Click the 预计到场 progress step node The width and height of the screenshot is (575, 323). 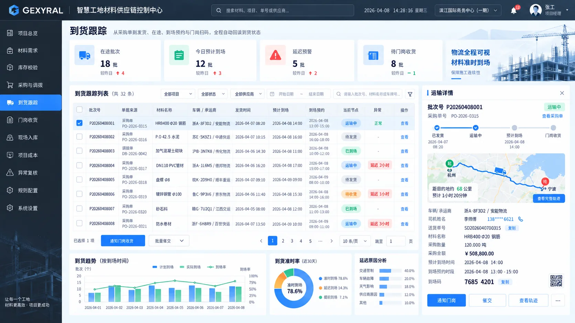pos(514,128)
